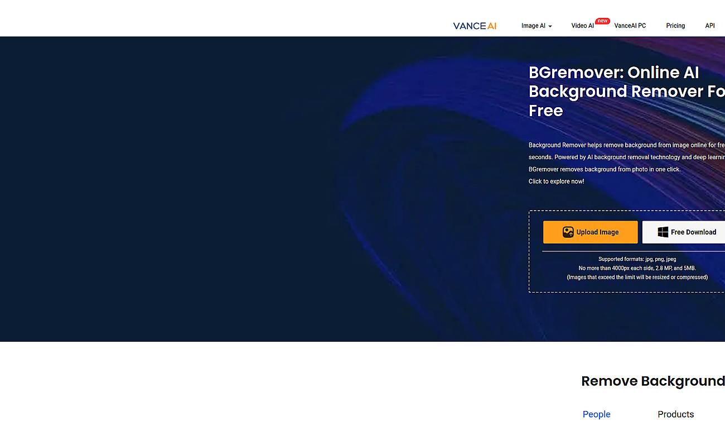Click the picture icon on Upload Image
Viewport: 725px width, 440px height.
[568, 232]
